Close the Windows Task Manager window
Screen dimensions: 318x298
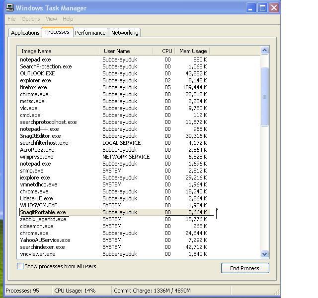click(x=275, y=7)
